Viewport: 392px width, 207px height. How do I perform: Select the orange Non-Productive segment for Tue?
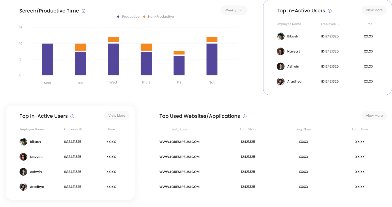coord(80,47)
